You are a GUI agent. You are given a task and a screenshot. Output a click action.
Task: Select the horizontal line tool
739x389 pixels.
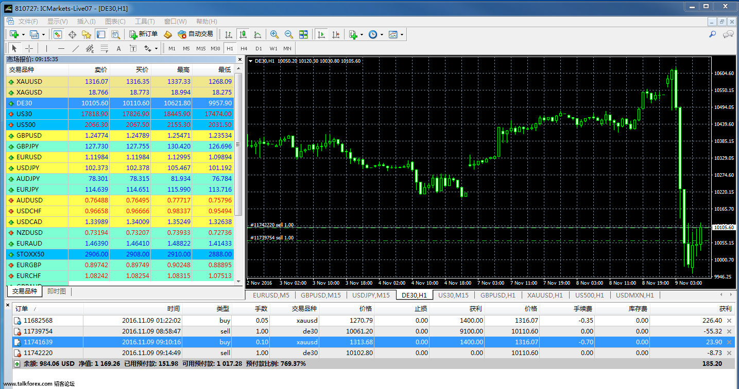point(61,48)
